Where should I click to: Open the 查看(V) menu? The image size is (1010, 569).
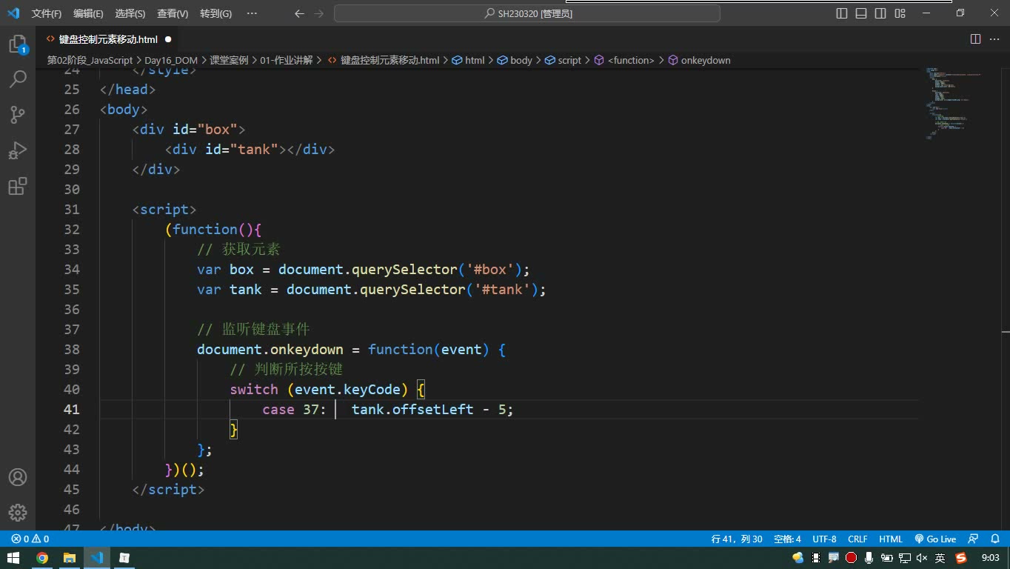click(x=173, y=13)
